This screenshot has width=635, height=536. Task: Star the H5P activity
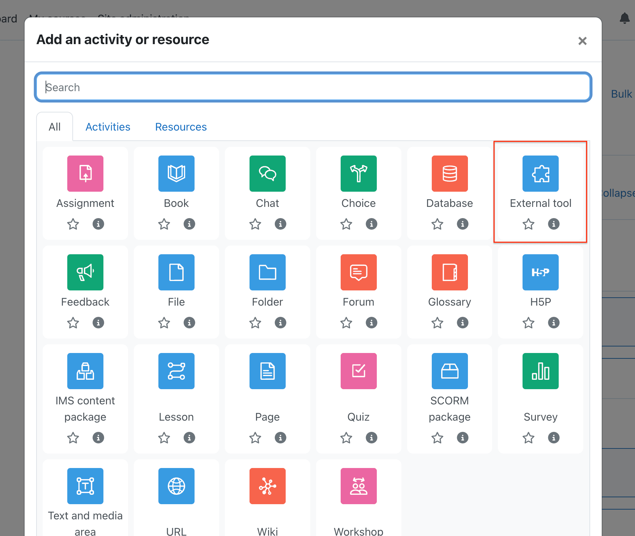click(x=528, y=323)
